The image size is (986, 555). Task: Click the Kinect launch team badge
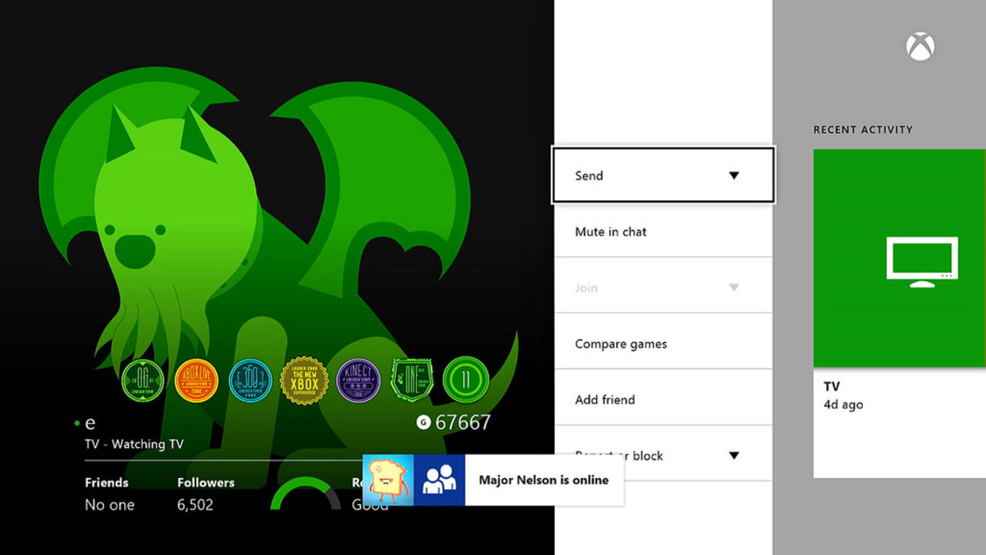tap(357, 380)
